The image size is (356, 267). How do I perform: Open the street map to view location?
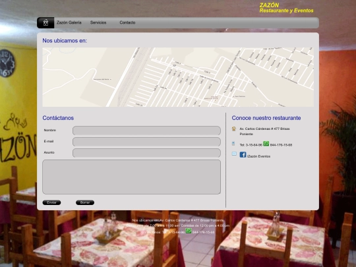point(178,77)
